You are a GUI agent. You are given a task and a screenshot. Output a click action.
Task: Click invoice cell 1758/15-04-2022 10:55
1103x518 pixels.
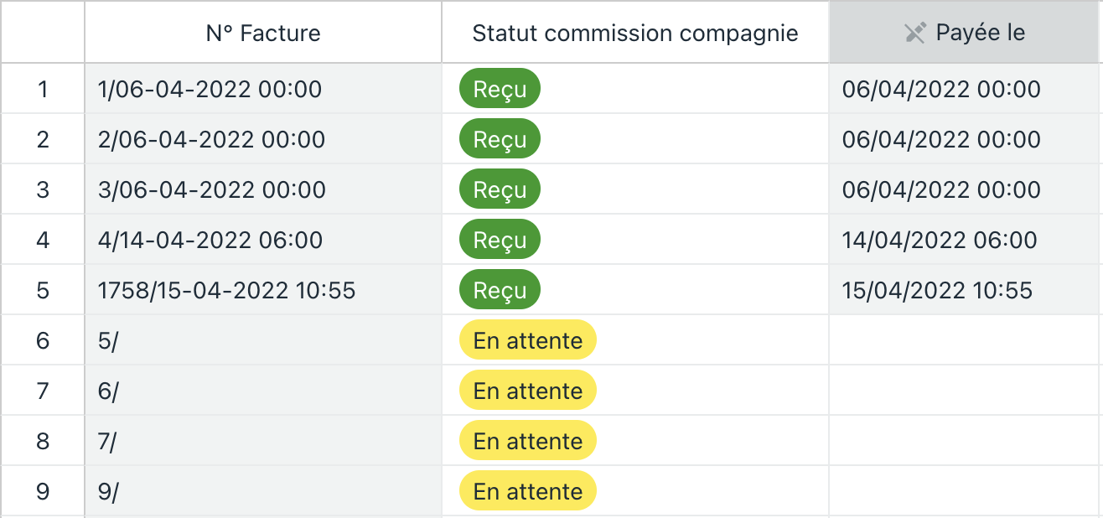(x=263, y=290)
